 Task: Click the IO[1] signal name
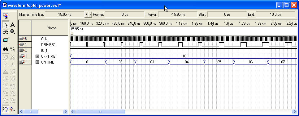[45, 51]
